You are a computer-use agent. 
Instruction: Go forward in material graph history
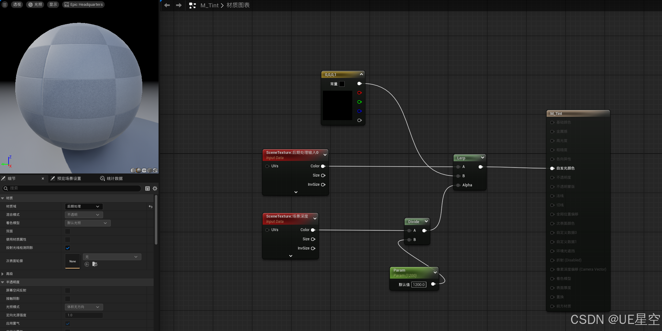click(179, 5)
